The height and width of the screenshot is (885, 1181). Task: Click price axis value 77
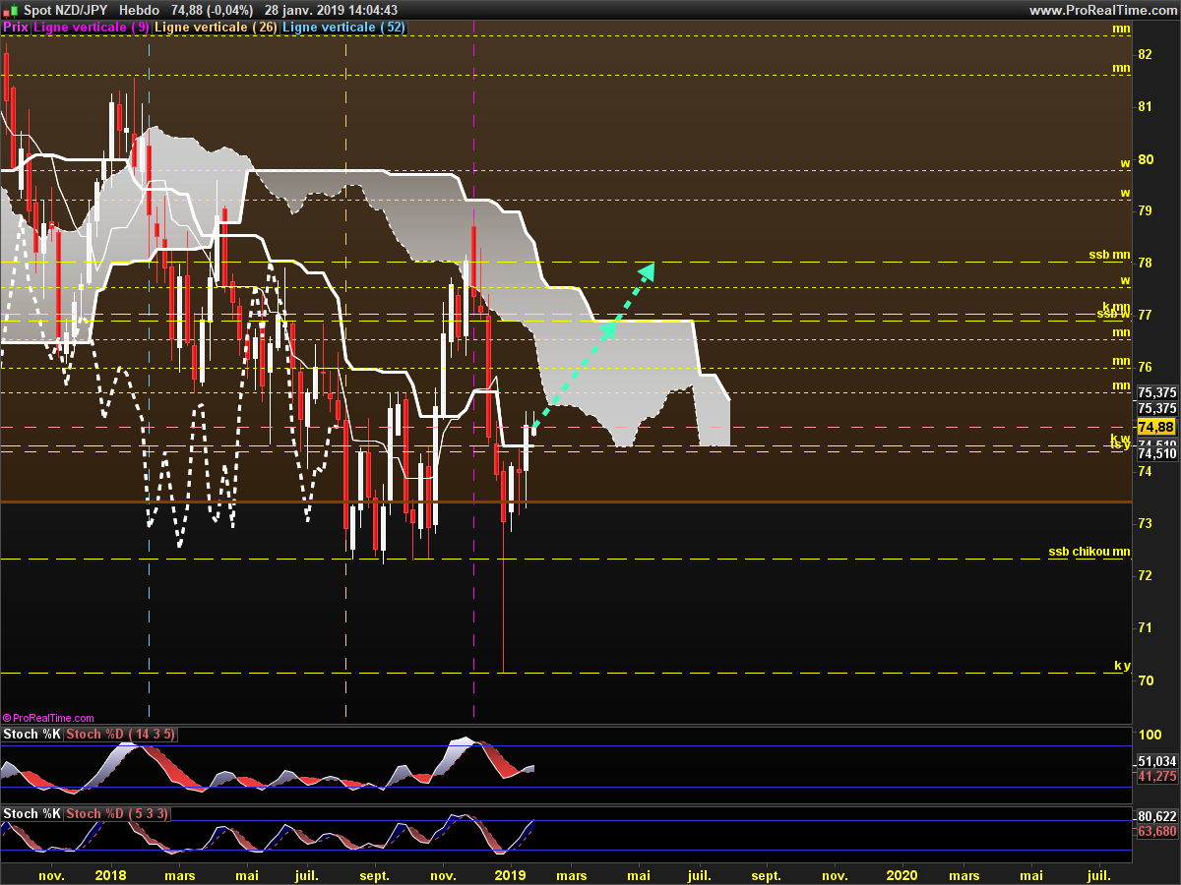[x=1146, y=315]
